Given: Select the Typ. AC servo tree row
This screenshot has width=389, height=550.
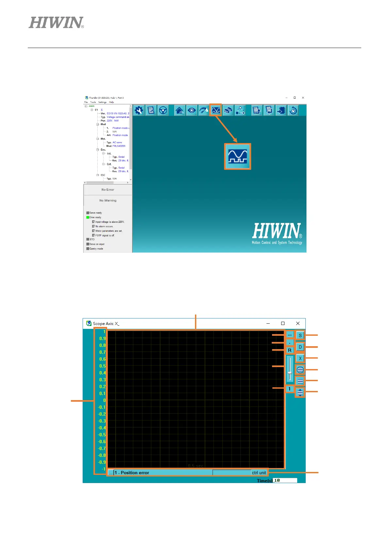Looking at the screenshot, I should tap(114, 142).
